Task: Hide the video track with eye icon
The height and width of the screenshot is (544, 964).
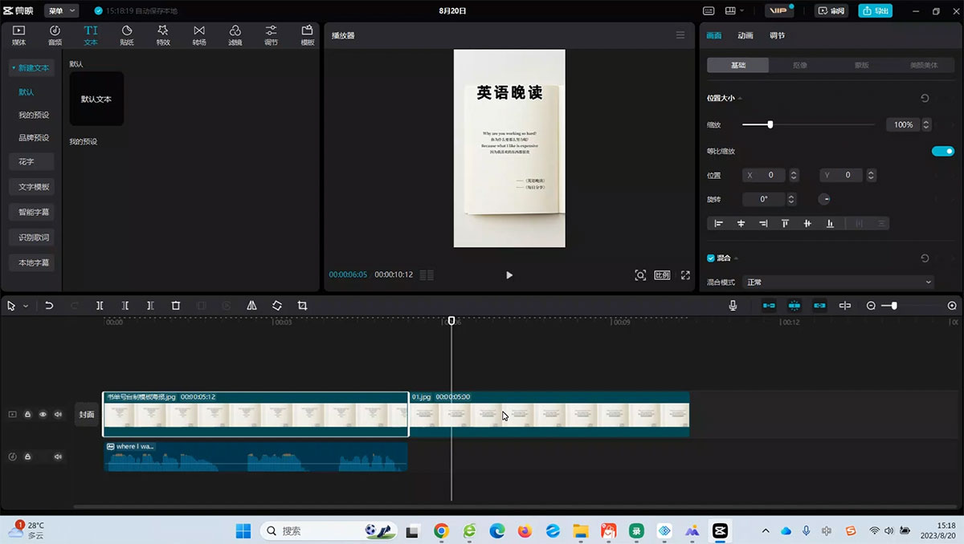Action: [x=43, y=415]
